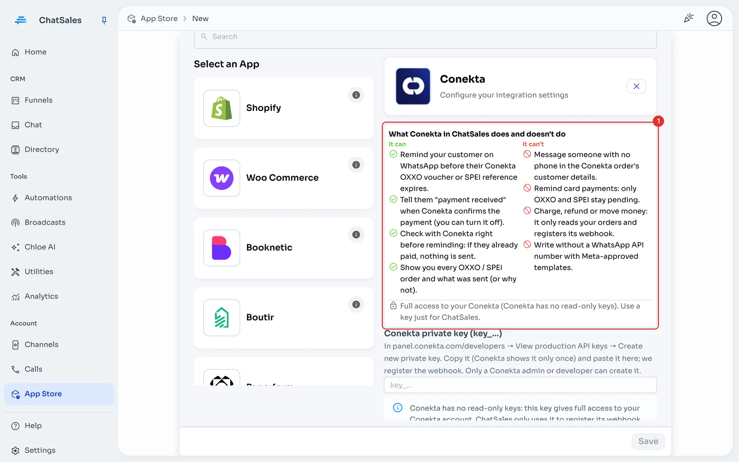The height and width of the screenshot is (462, 739).
Task: Click the Save button
Action: 648,441
